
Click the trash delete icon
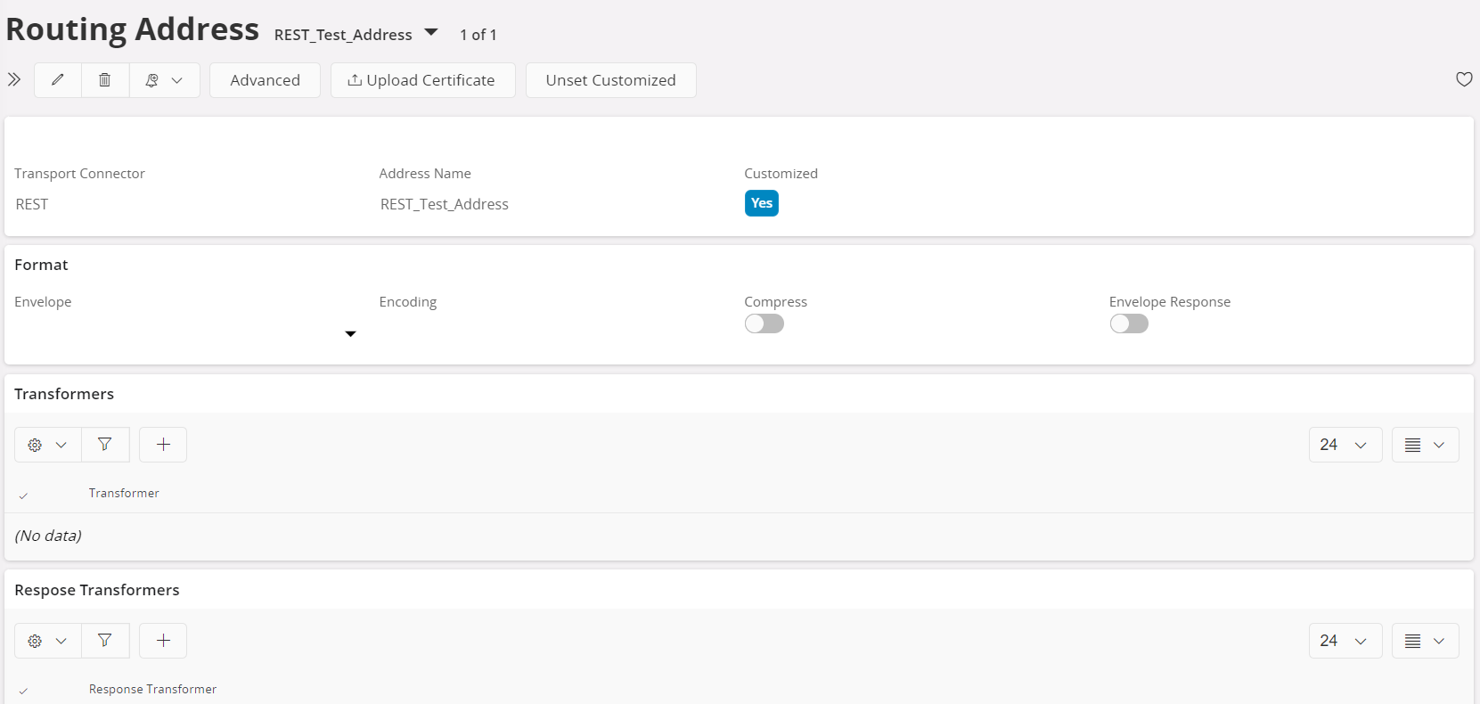104,80
